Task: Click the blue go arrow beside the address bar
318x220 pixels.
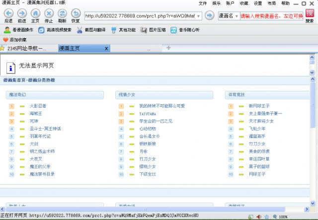Action: click(210, 16)
